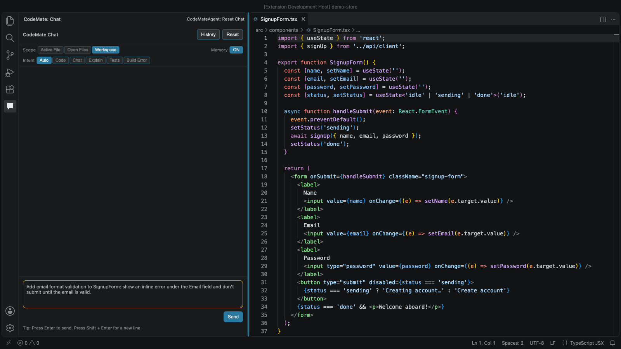Change the LF end-of-line sequence
Viewport: 621px width, 349px height.
[553, 343]
